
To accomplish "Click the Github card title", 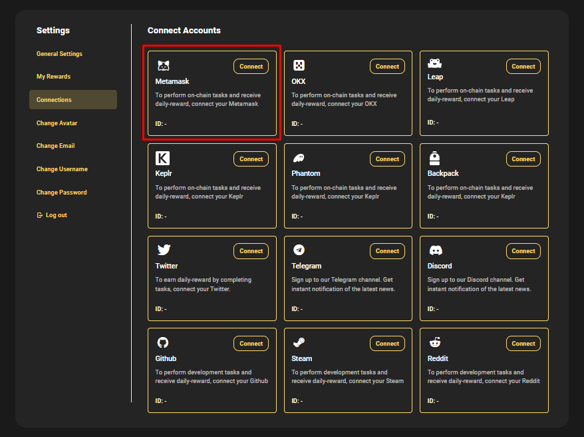I will (166, 358).
